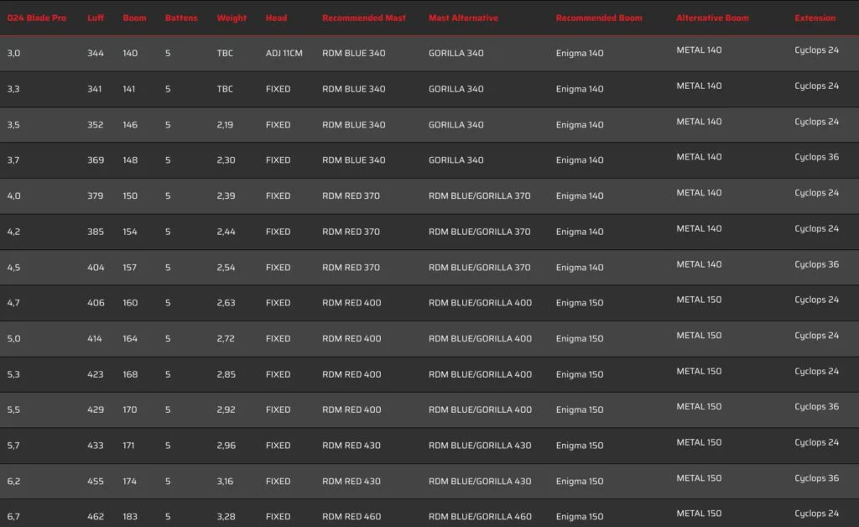The image size is (859, 527).
Task: Select the "Recommended Boom" column header
Action: (599, 18)
